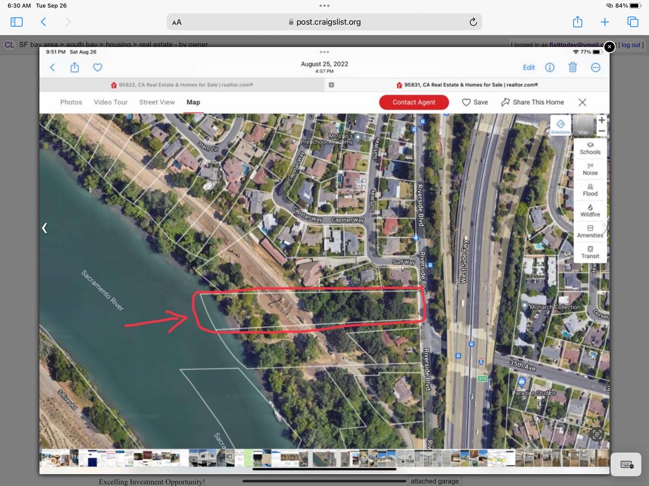Select the Noise layer icon
Screen dimensions: 649x486
click(x=590, y=169)
